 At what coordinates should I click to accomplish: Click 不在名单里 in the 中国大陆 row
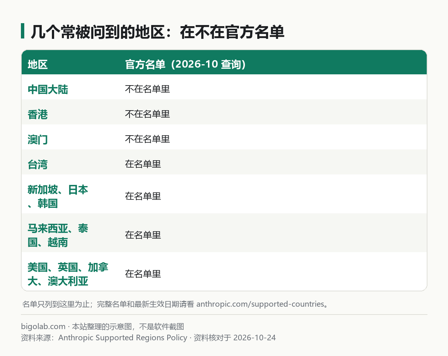[x=147, y=89]
